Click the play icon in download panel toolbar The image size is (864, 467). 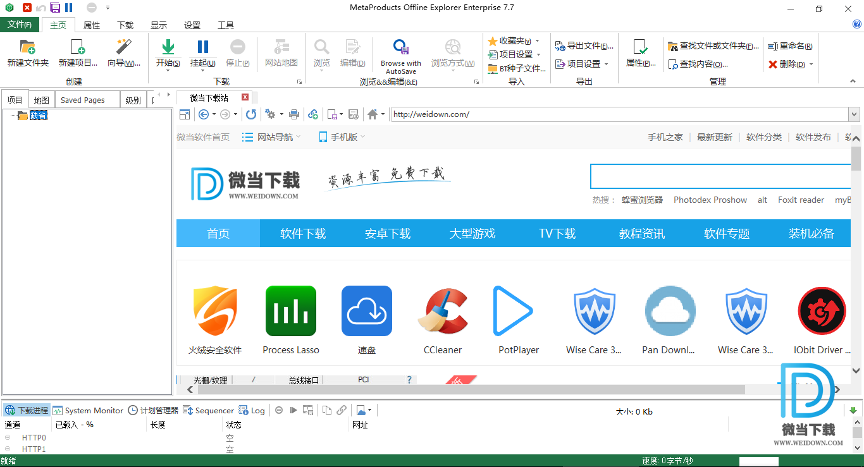[293, 410]
